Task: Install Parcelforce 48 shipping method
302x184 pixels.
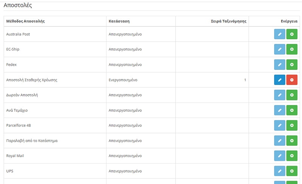Action: [x=292, y=125]
